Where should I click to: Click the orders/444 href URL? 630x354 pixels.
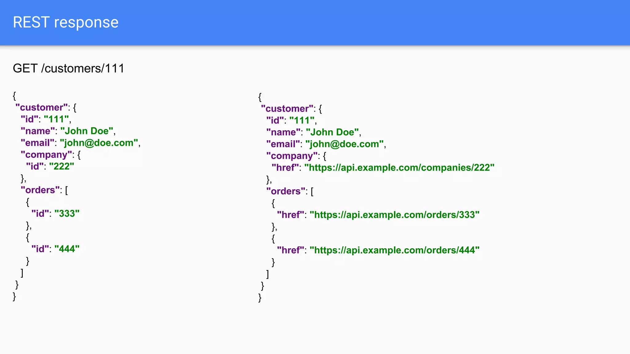tap(394, 250)
